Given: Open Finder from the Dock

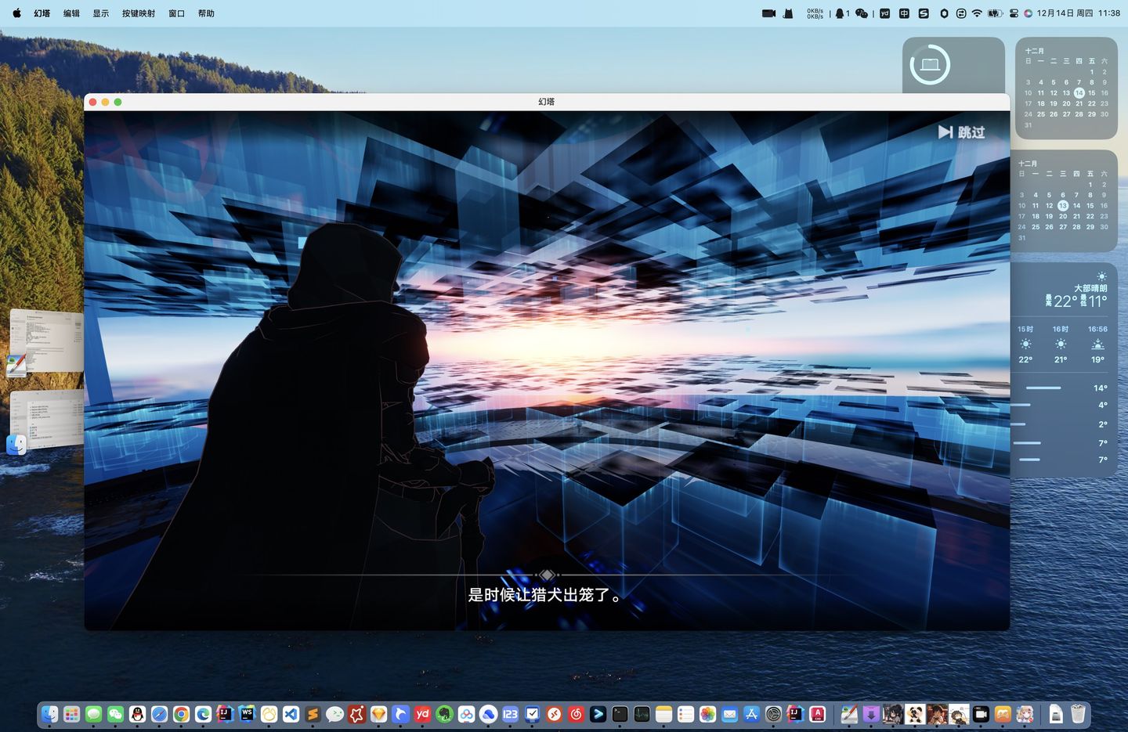Looking at the screenshot, I should 49,714.
